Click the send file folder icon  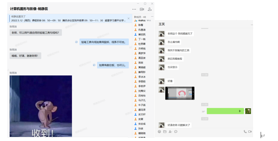[x=165, y=132]
